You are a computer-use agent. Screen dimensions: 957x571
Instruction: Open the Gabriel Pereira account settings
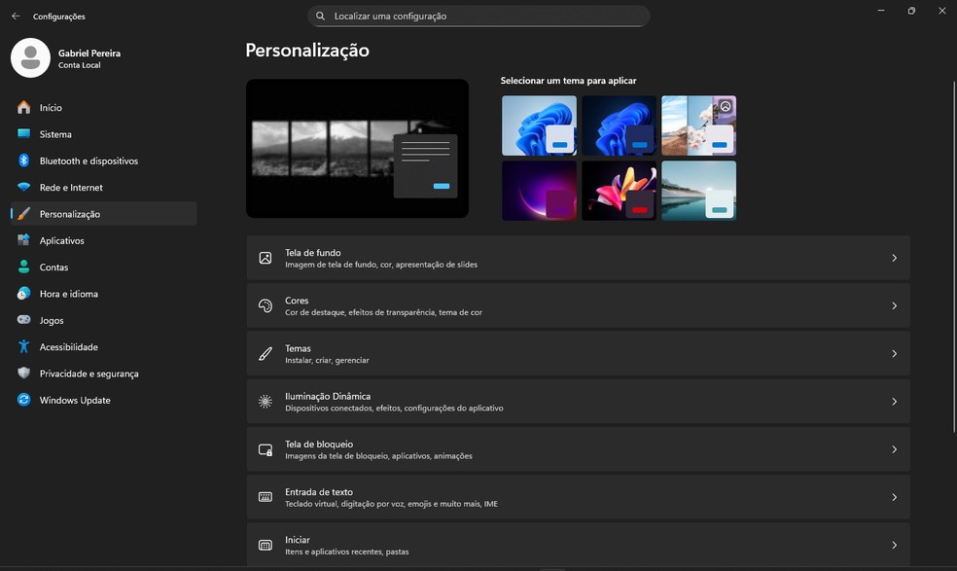[x=88, y=58]
